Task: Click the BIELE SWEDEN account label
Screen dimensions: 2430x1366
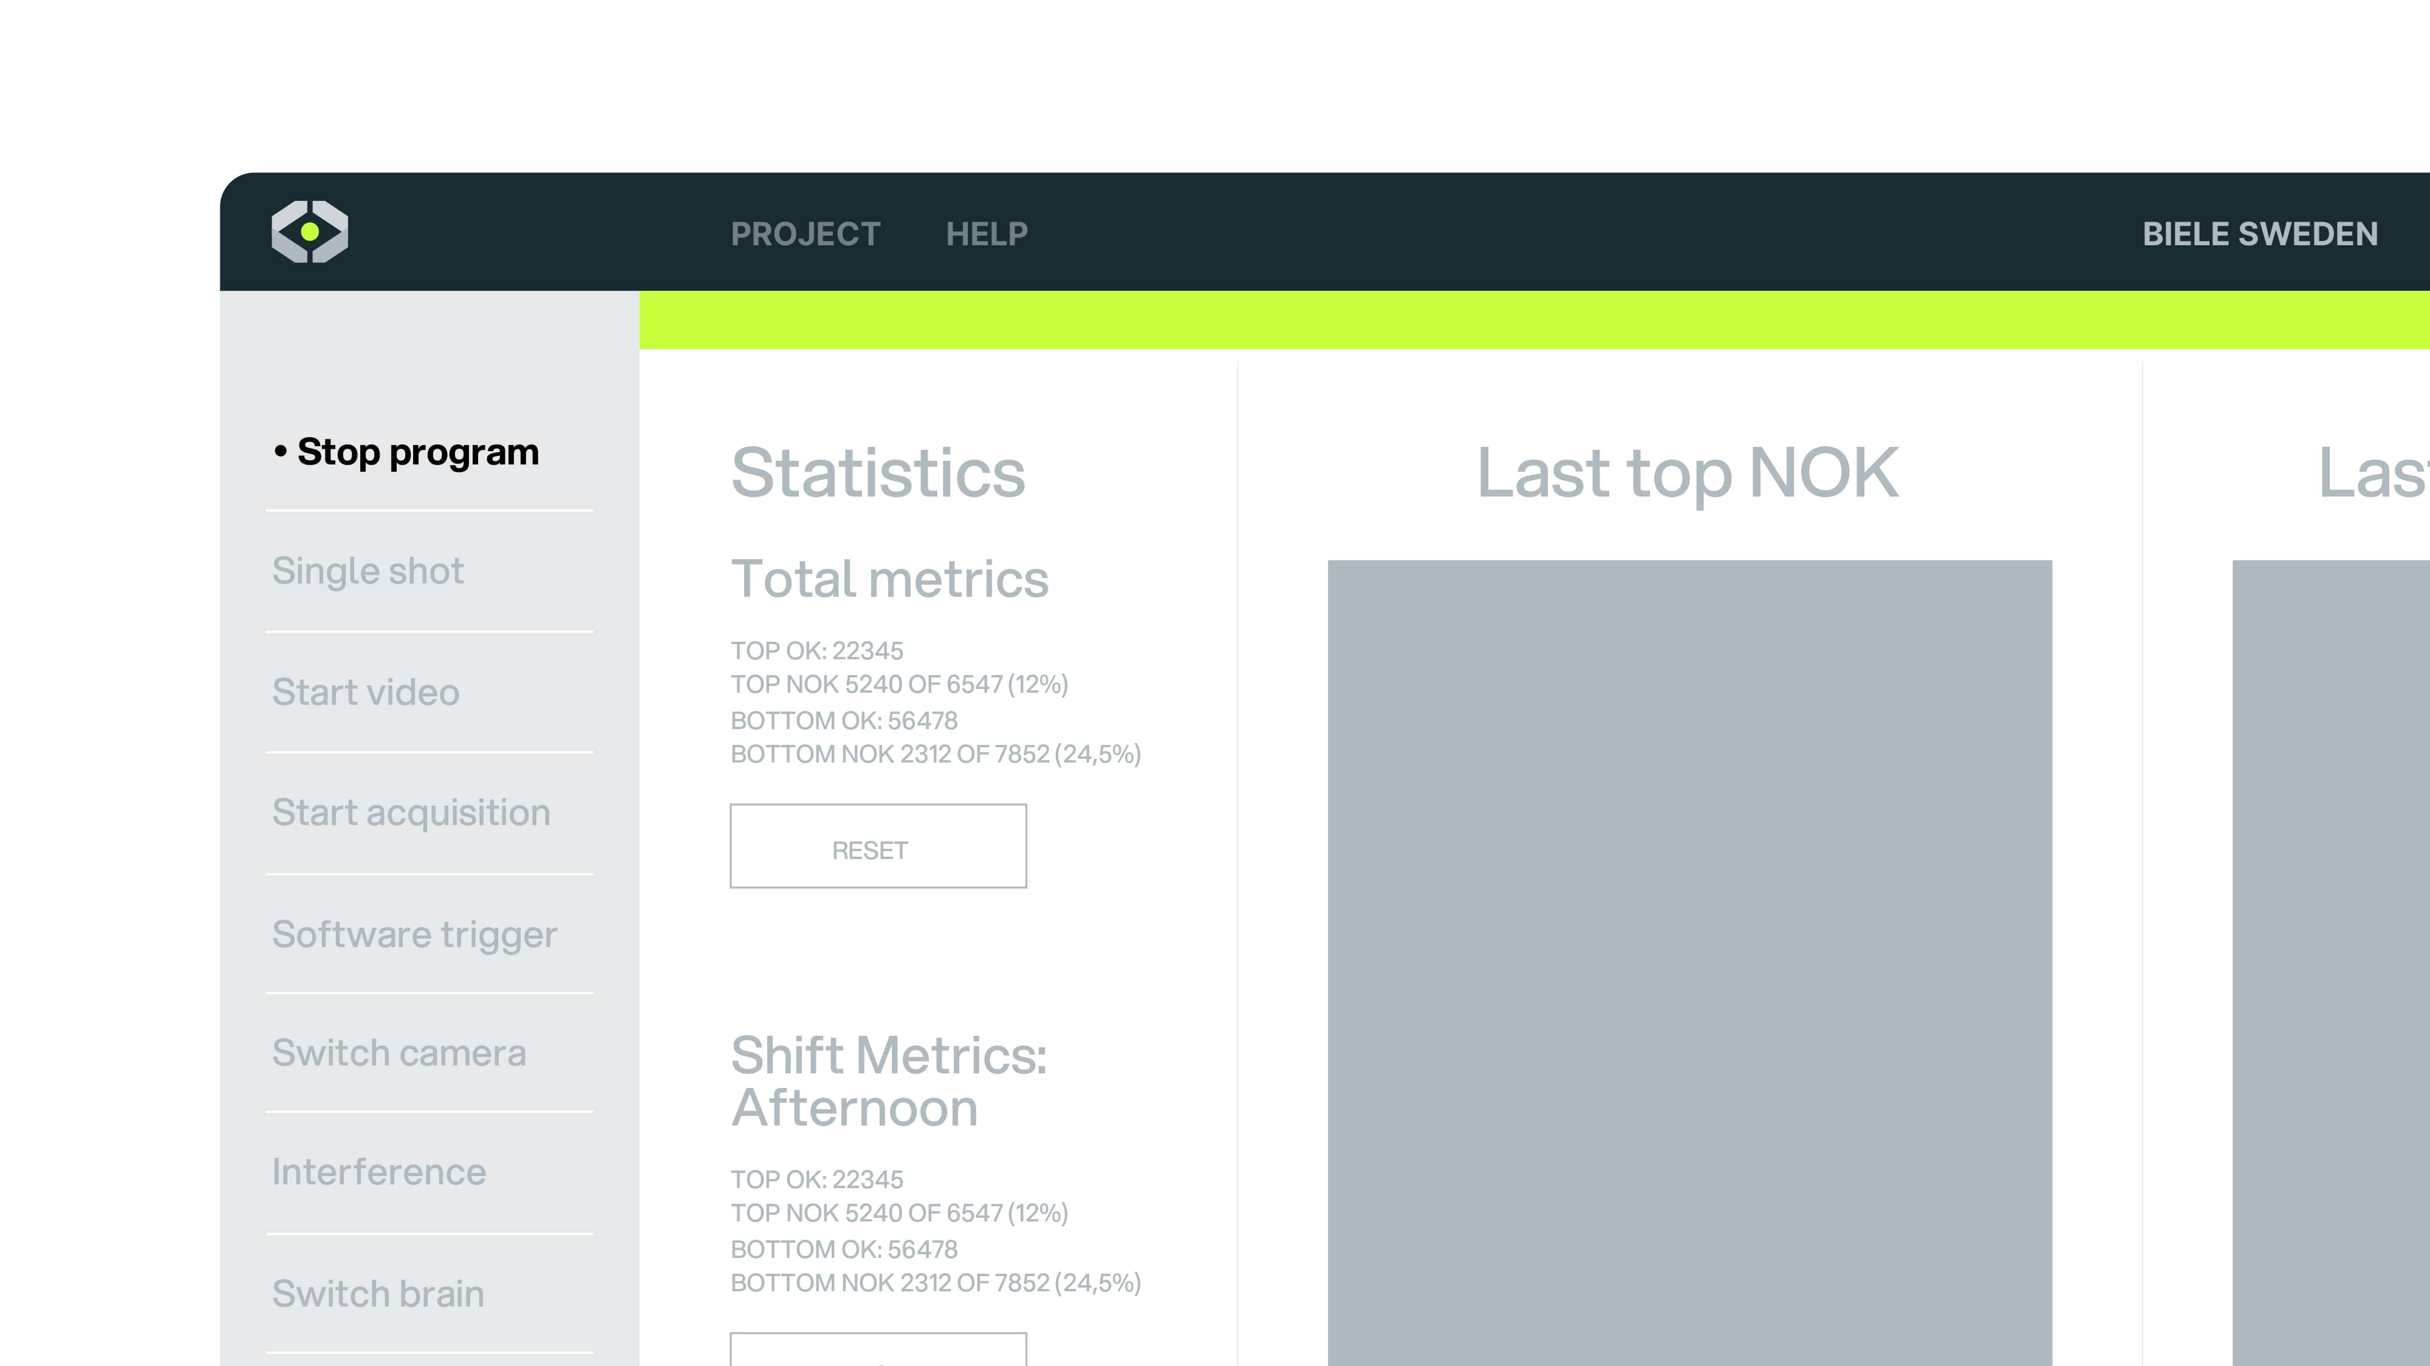Action: coord(2260,234)
